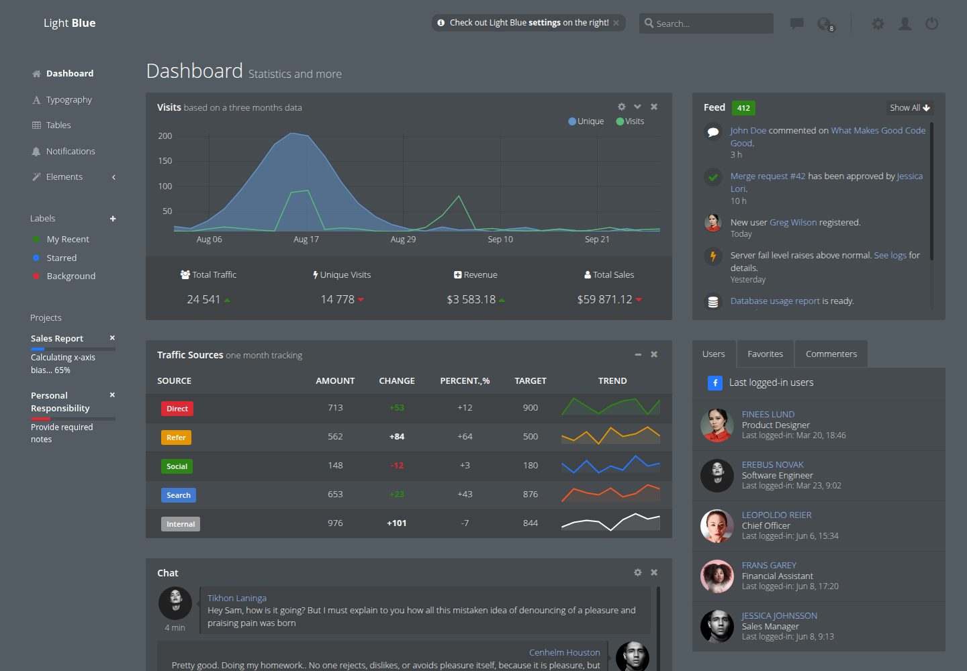Image resolution: width=967 pixels, height=671 pixels.
Task: Remove the Sales Report project
Action: [x=112, y=338]
